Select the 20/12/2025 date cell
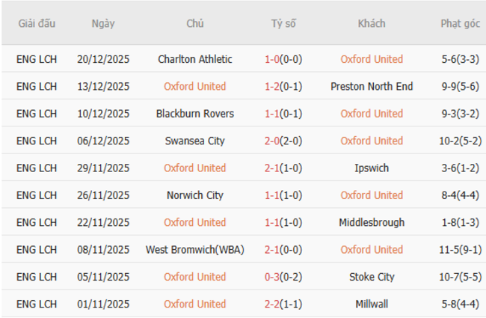 point(103,59)
